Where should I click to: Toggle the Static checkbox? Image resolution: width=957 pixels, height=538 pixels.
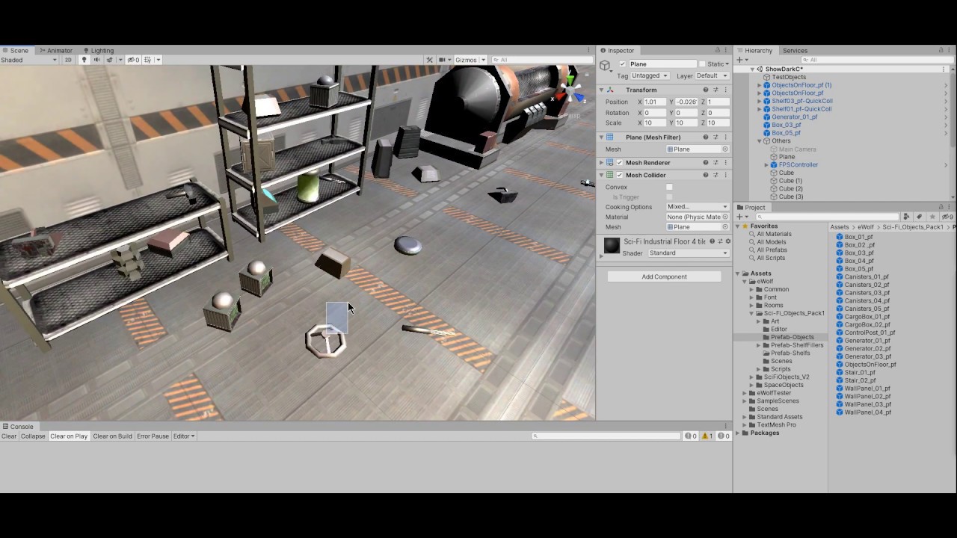(x=702, y=64)
